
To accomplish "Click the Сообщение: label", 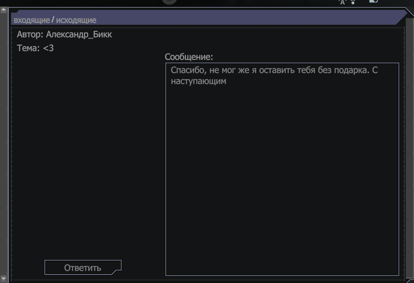I will (189, 57).
